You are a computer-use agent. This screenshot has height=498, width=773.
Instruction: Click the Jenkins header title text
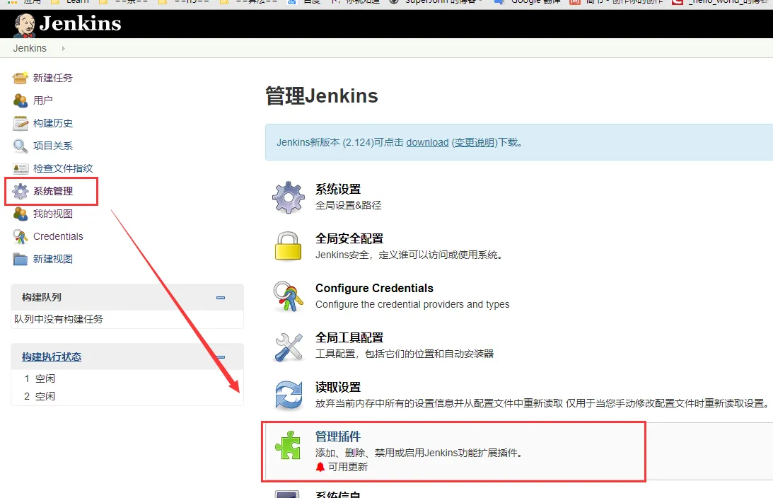click(x=80, y=23)
